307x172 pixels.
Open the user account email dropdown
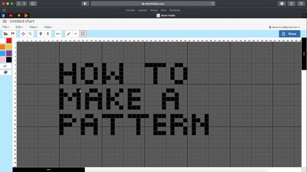click(x=284, y=27)
